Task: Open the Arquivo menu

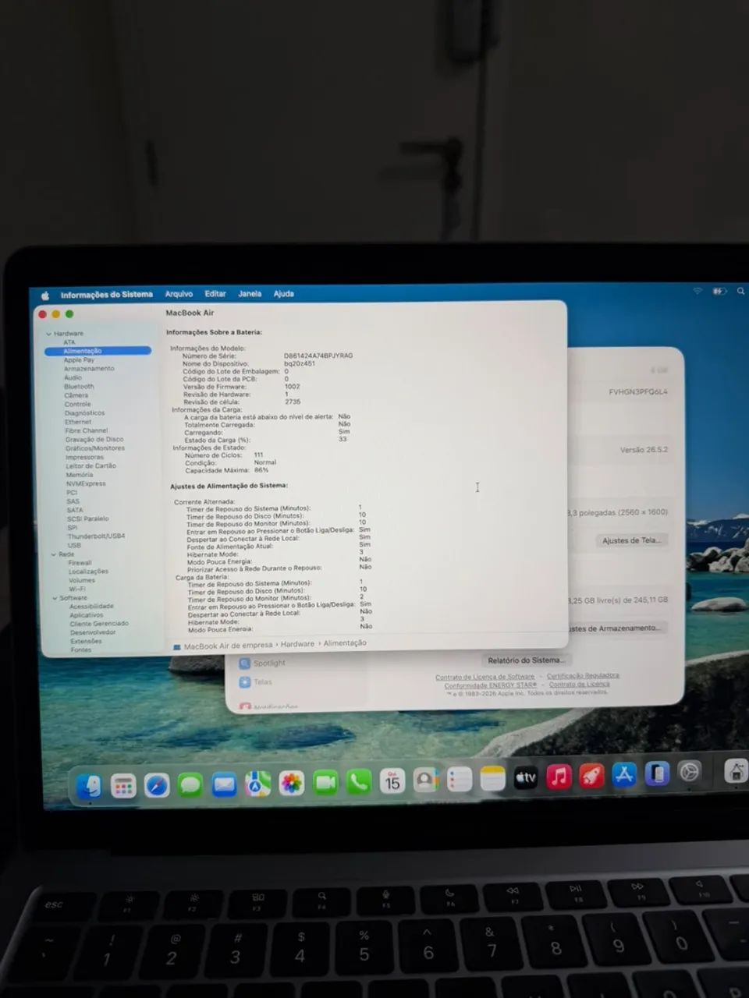Action: pyautogui.click(x=179, y=294)
